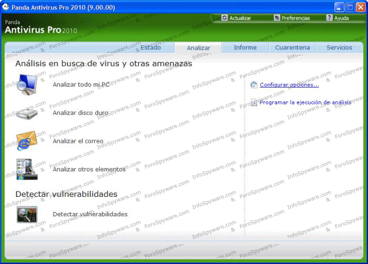Open Ayuda from the top bar
The image size is (368, 264).
pyautogui.click(x=341, y=18)
